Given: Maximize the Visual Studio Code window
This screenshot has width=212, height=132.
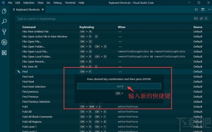Looking at the screenshot, I should click(199, 3).
